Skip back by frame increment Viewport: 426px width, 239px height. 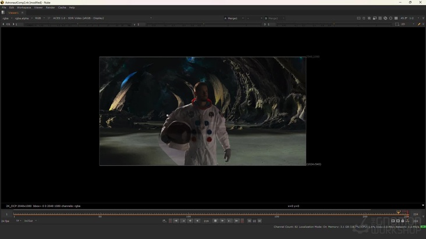point(249,221)
